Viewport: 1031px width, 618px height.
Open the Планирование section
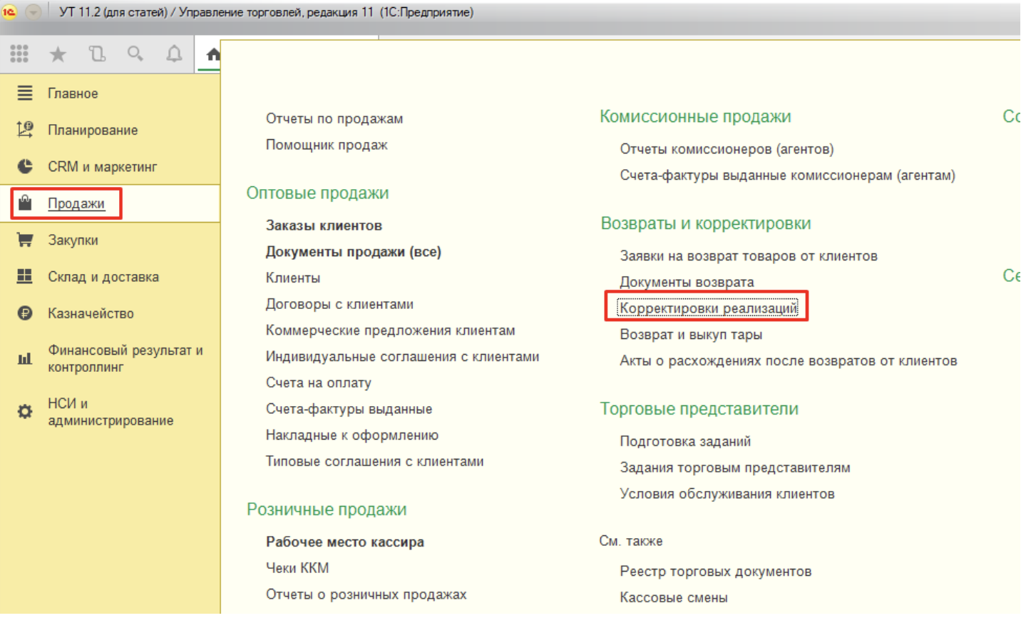pyautogui.click(x=93, y=130)
